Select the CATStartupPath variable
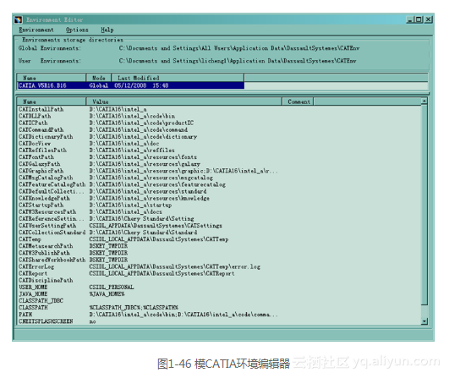 click(x=41, y=205)
